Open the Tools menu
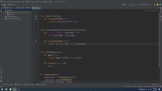 point(36,2)
